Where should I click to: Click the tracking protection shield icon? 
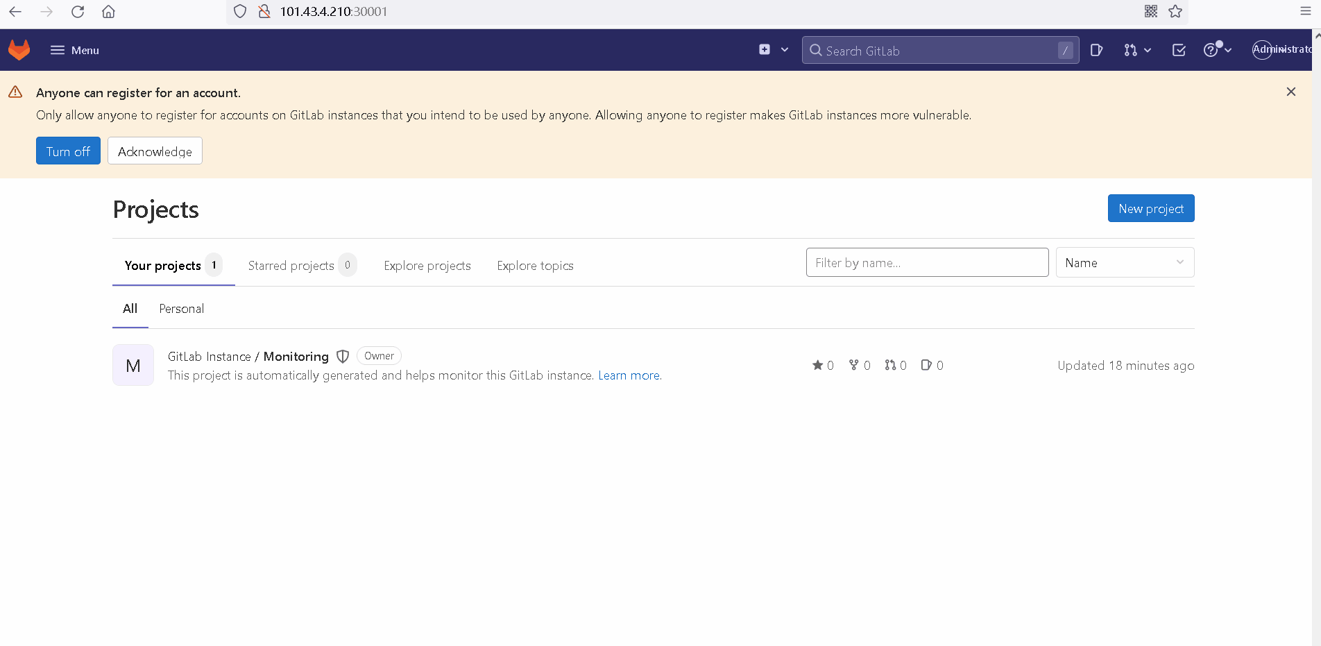click(240, 11)
